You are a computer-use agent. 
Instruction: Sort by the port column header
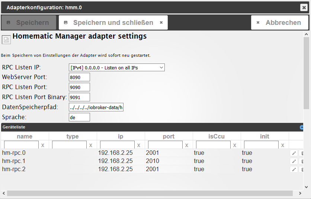pyautogui.click(x=169, y=136)
